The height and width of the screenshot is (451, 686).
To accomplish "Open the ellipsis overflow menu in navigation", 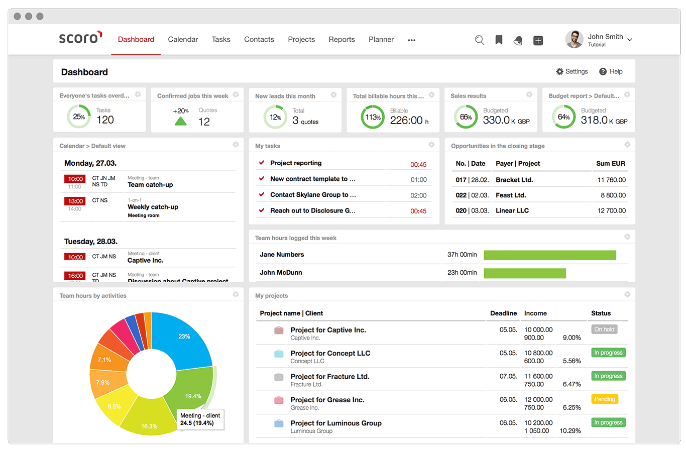I will (x=411, y=40).
